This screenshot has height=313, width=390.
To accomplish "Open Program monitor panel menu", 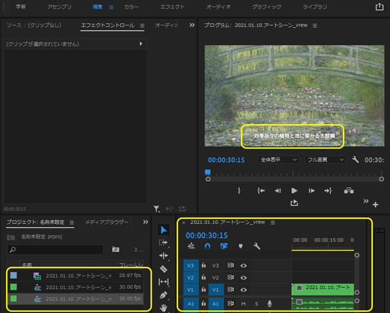I will point(314,26).
